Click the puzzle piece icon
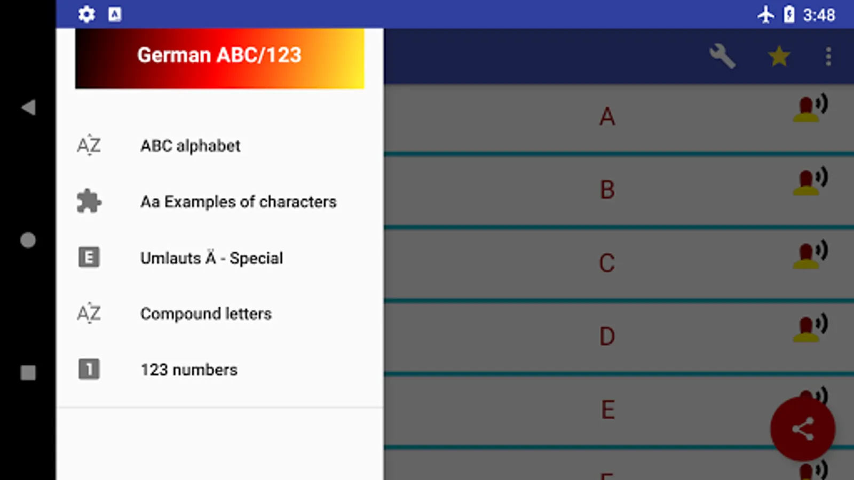Image resolution: width=854 pixels, height=480 pixels. coord(89,202)
